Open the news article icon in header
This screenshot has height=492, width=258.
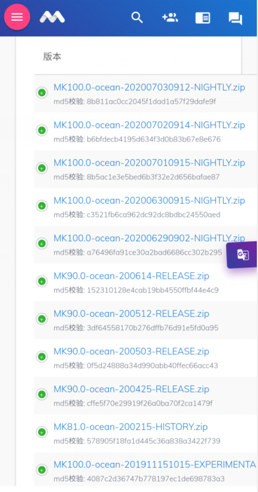203,18
